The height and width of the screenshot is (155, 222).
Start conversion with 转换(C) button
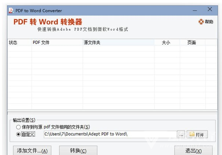tap(78, 151)
